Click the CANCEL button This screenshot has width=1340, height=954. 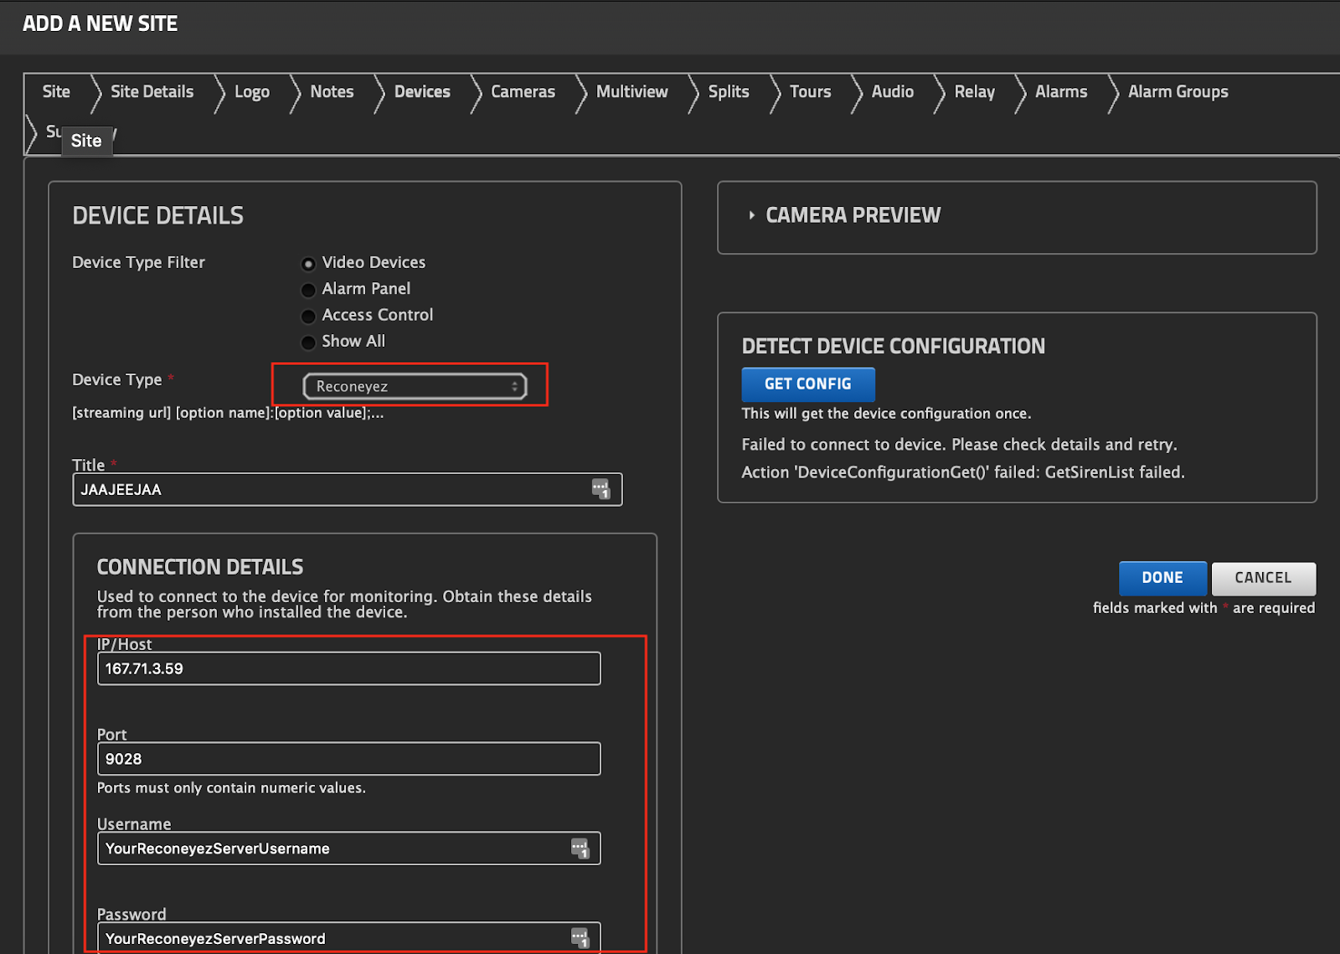(x=1263, y=578)
